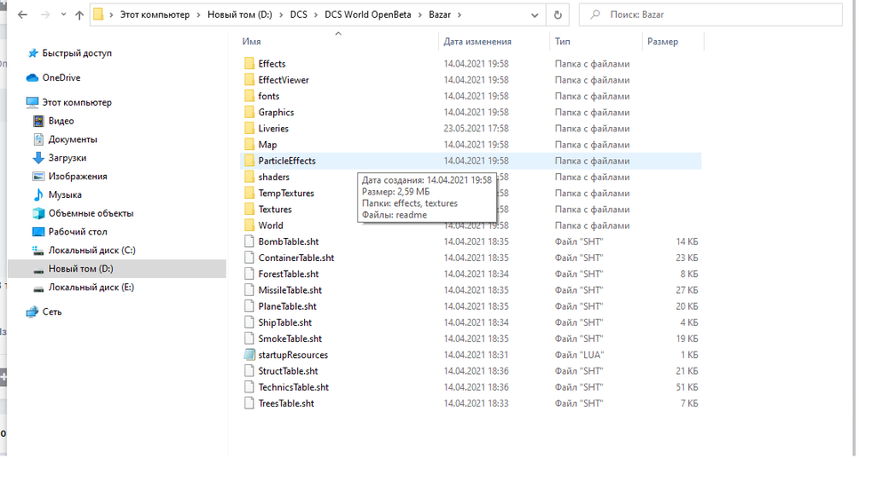This screenshot has width=889, height=499.
Task: Sort by 'Размер' column header
Action: click(x=662, y=42)
